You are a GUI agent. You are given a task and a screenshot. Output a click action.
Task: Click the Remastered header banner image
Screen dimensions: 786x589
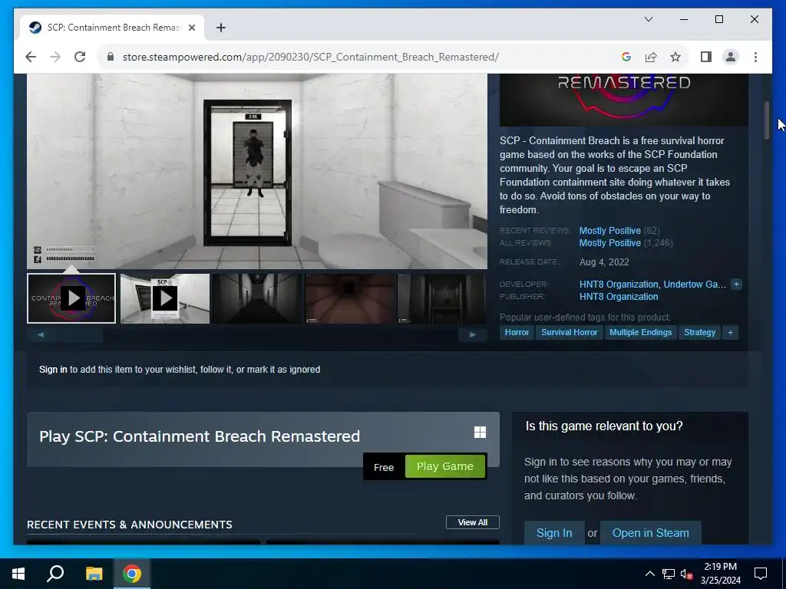(623, 100)
